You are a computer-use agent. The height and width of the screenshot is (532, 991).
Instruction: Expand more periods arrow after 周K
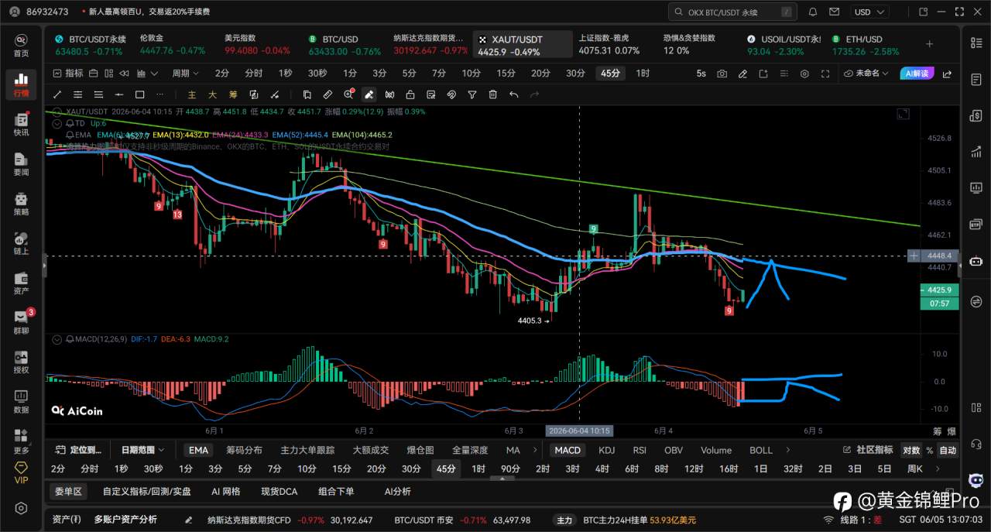[938, 469]
